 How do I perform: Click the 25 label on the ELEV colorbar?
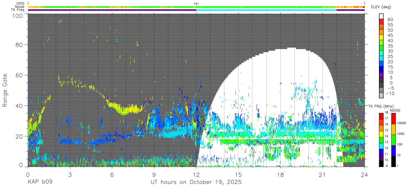pyautogui.click(x=390, y=56)
